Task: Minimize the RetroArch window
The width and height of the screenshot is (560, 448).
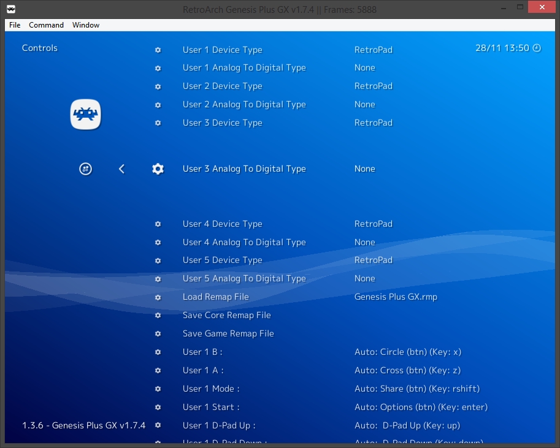Action: pyautogui.click(x=504, y=7)
